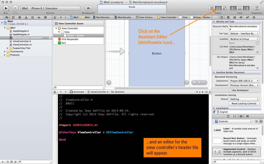Zoom out the storyboard canvas
The height and width of the screenshot is (164, 264).
(194, 82)
